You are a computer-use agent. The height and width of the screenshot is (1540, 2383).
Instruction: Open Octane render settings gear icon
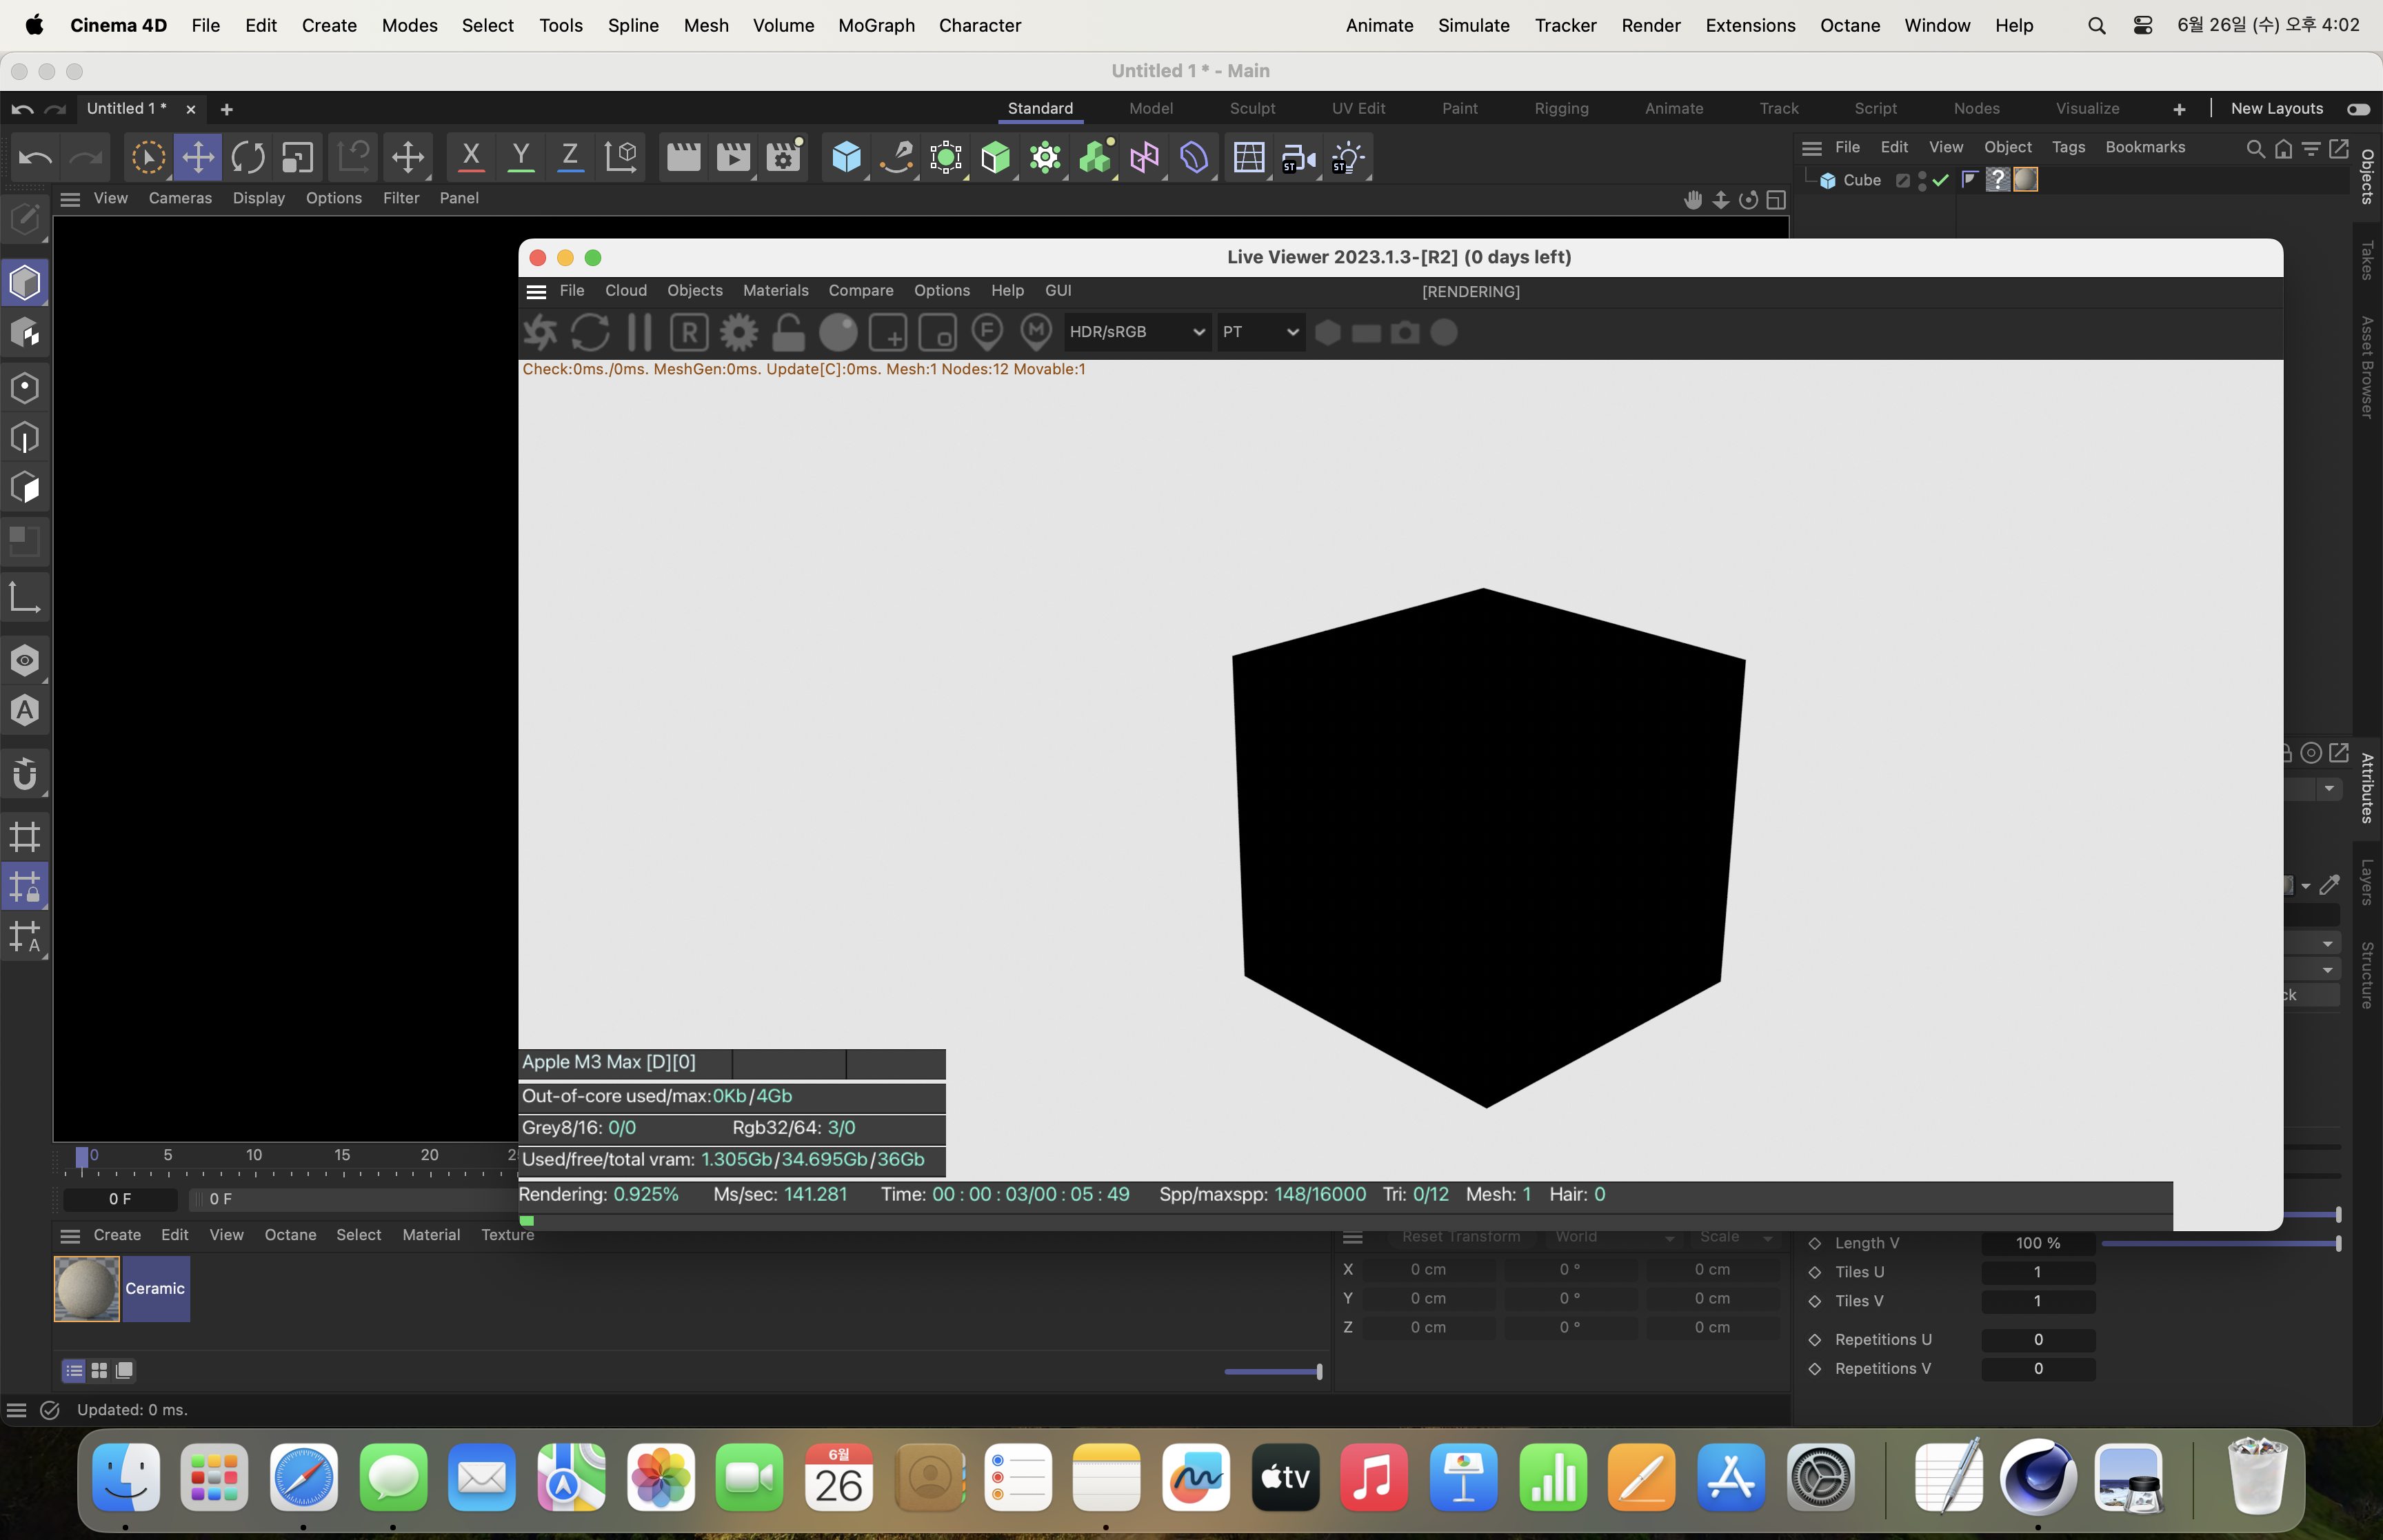pyautogui.click(x=739, y=333)
